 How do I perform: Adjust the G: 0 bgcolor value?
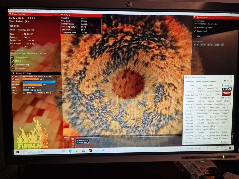coord(203,45)
